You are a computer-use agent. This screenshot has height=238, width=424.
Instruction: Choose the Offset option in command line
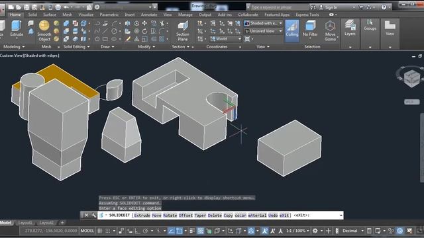click(185, 216)
